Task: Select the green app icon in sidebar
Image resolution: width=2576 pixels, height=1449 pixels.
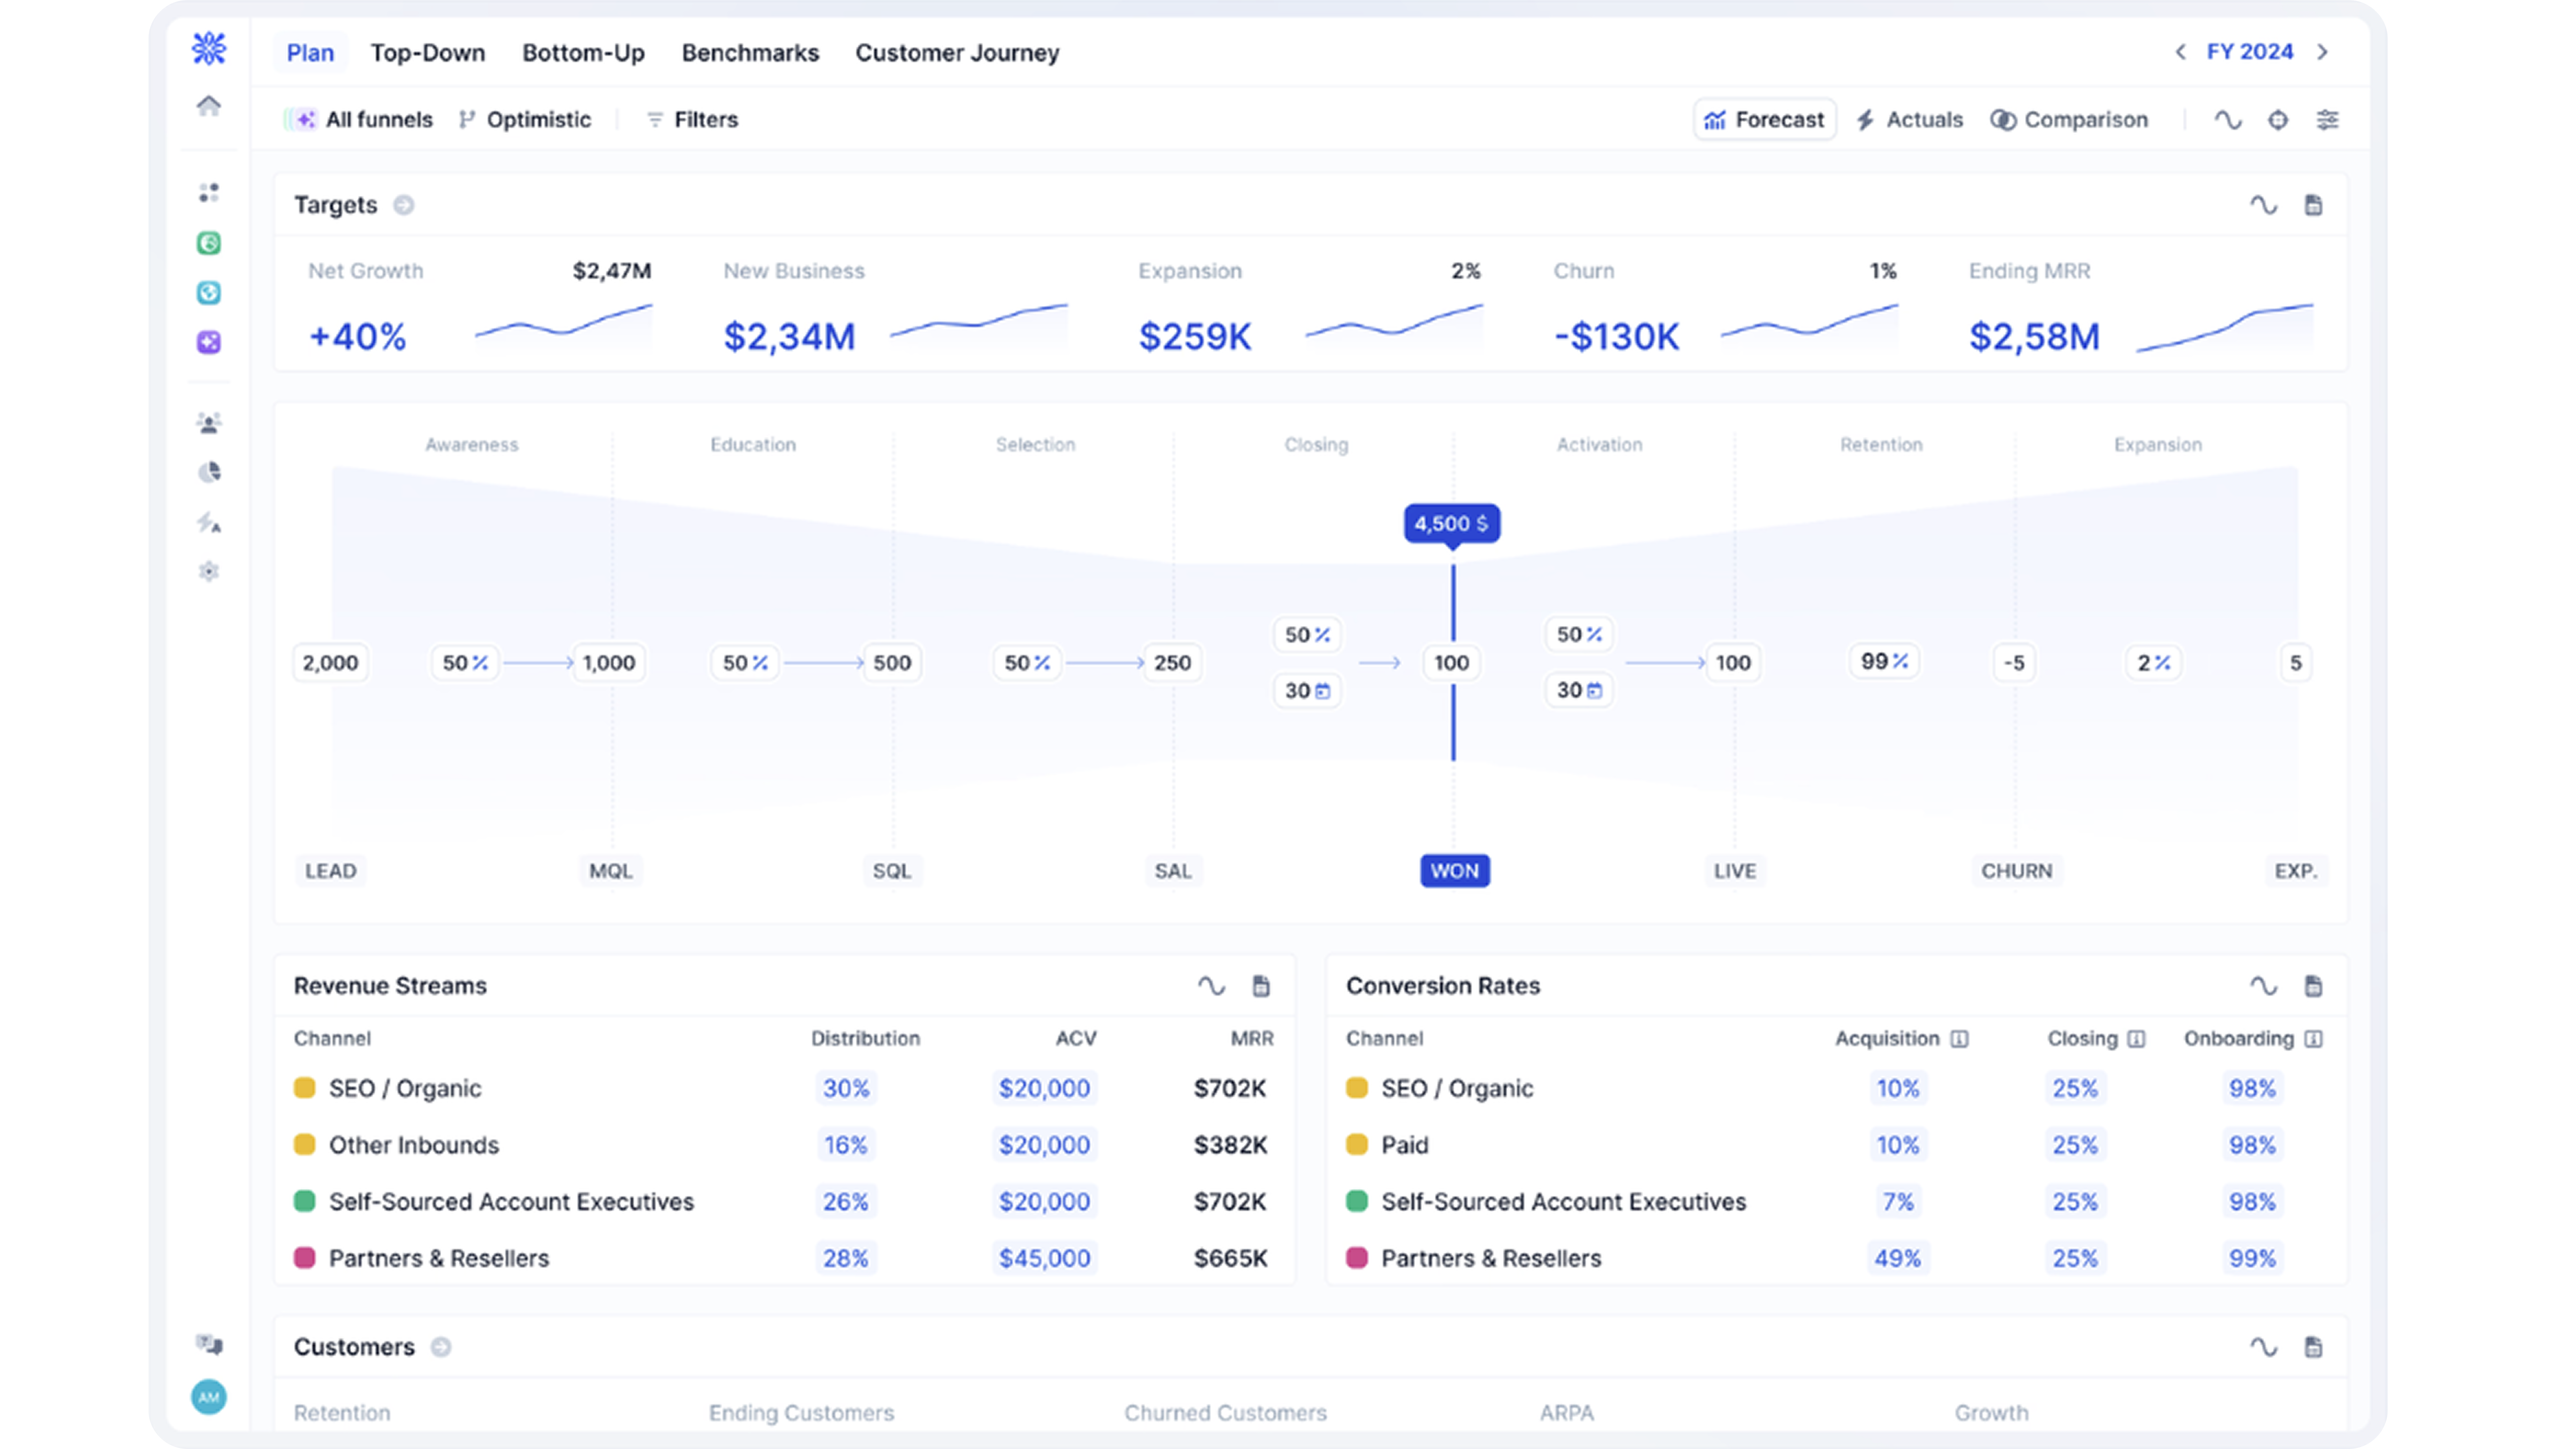Action: (209, 243)
